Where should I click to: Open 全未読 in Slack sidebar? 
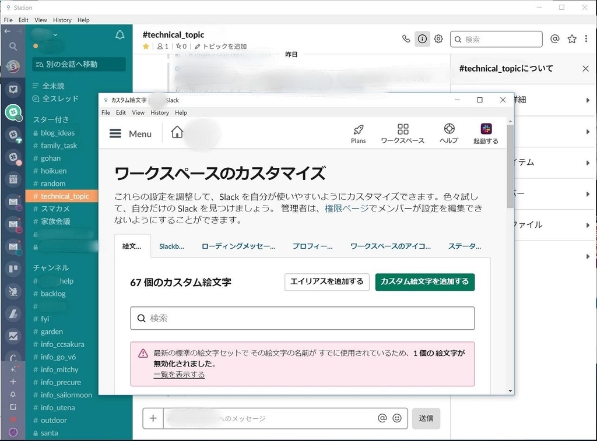point(48,86)
